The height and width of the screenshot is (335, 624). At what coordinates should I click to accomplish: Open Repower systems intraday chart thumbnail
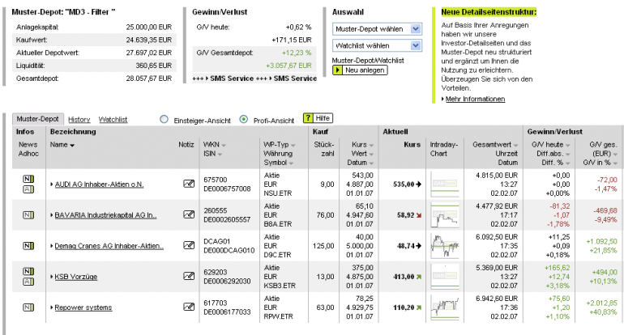click(445, 307)
